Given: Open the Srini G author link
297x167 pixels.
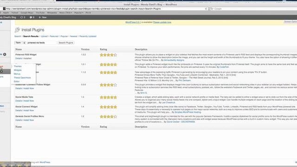Looking at the screenshot, I should click(143, 93).
